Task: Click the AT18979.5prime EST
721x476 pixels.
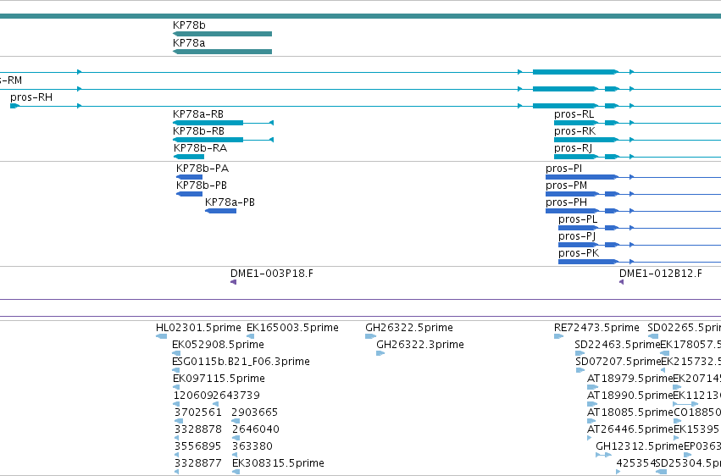Action: pyautogui.click(x=593, y=387)
